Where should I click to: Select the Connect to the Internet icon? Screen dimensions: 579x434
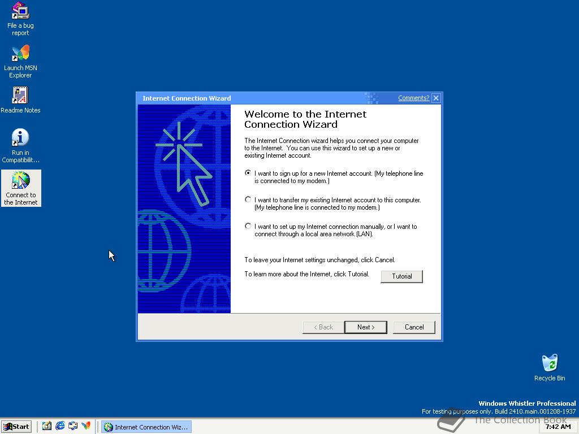tap(21, 188)
